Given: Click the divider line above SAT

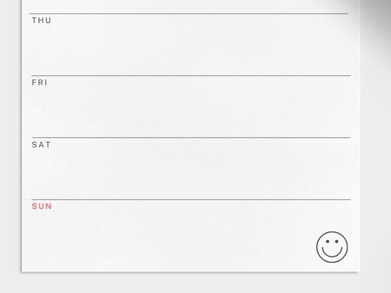Looking at the screenshot, I should (191, 137).
